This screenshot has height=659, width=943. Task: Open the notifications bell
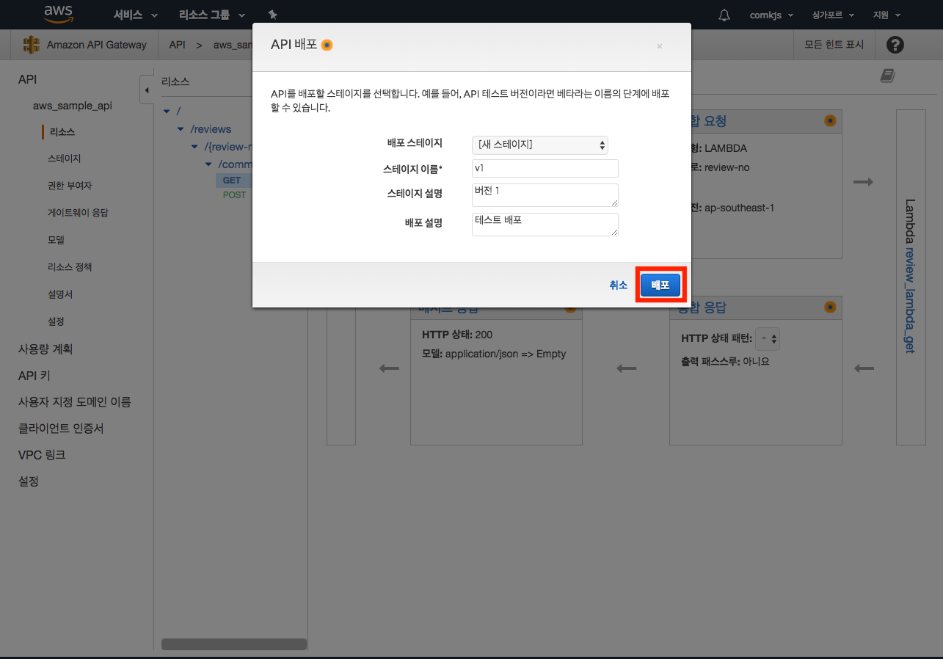pyautogui.click(x=724, y=15)
